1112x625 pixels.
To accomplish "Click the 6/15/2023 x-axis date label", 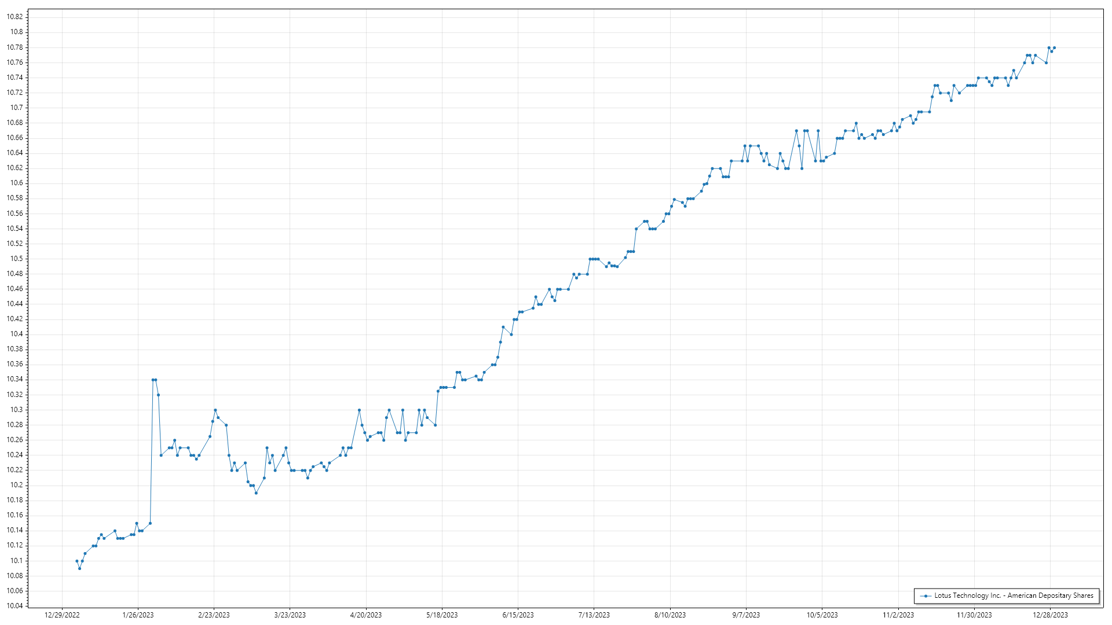I will (518, 615).
